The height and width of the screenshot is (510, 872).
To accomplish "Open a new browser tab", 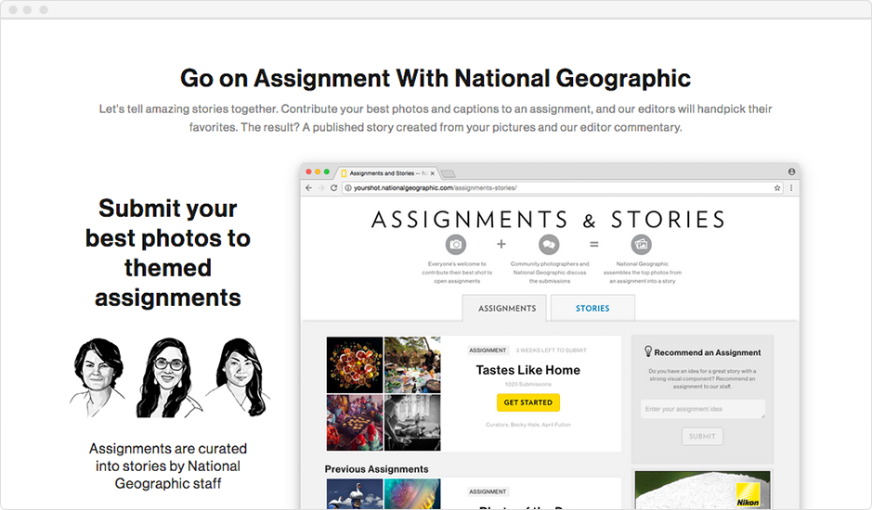I will point(449,174).
